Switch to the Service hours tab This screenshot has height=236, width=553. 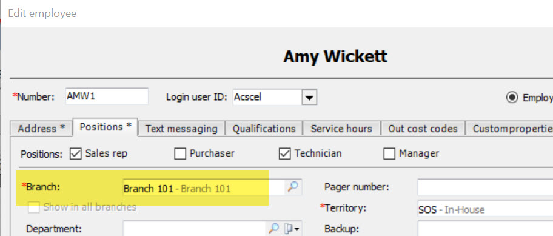(341, 129)
